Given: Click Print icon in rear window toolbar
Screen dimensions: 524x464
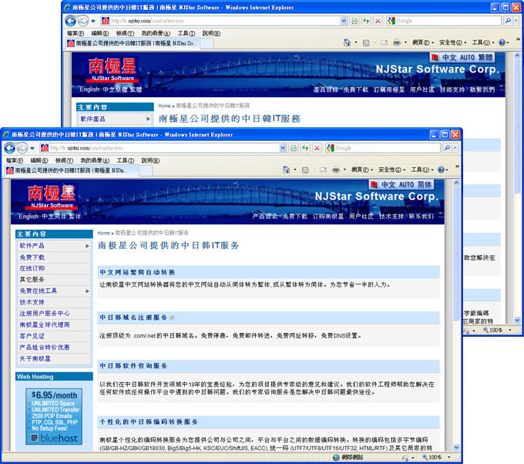Looking at the screenshot, I should [397, 42].
